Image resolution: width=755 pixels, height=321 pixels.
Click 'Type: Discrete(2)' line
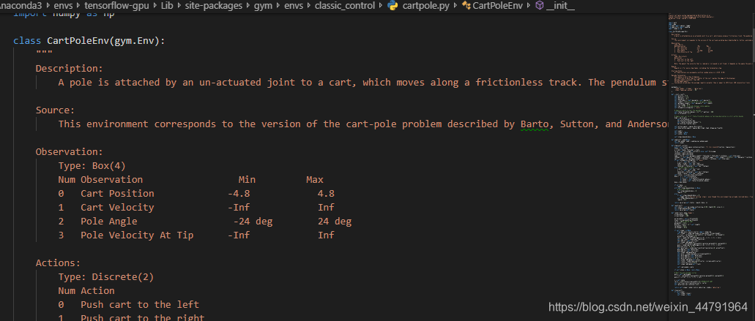[x=106, y=277]
